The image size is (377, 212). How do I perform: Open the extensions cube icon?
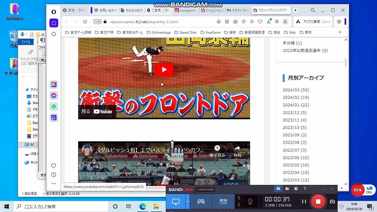tap(339, 22)
